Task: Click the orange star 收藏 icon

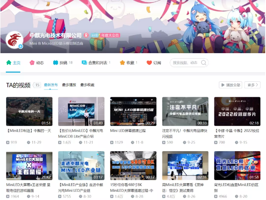Action: (122, 62)
